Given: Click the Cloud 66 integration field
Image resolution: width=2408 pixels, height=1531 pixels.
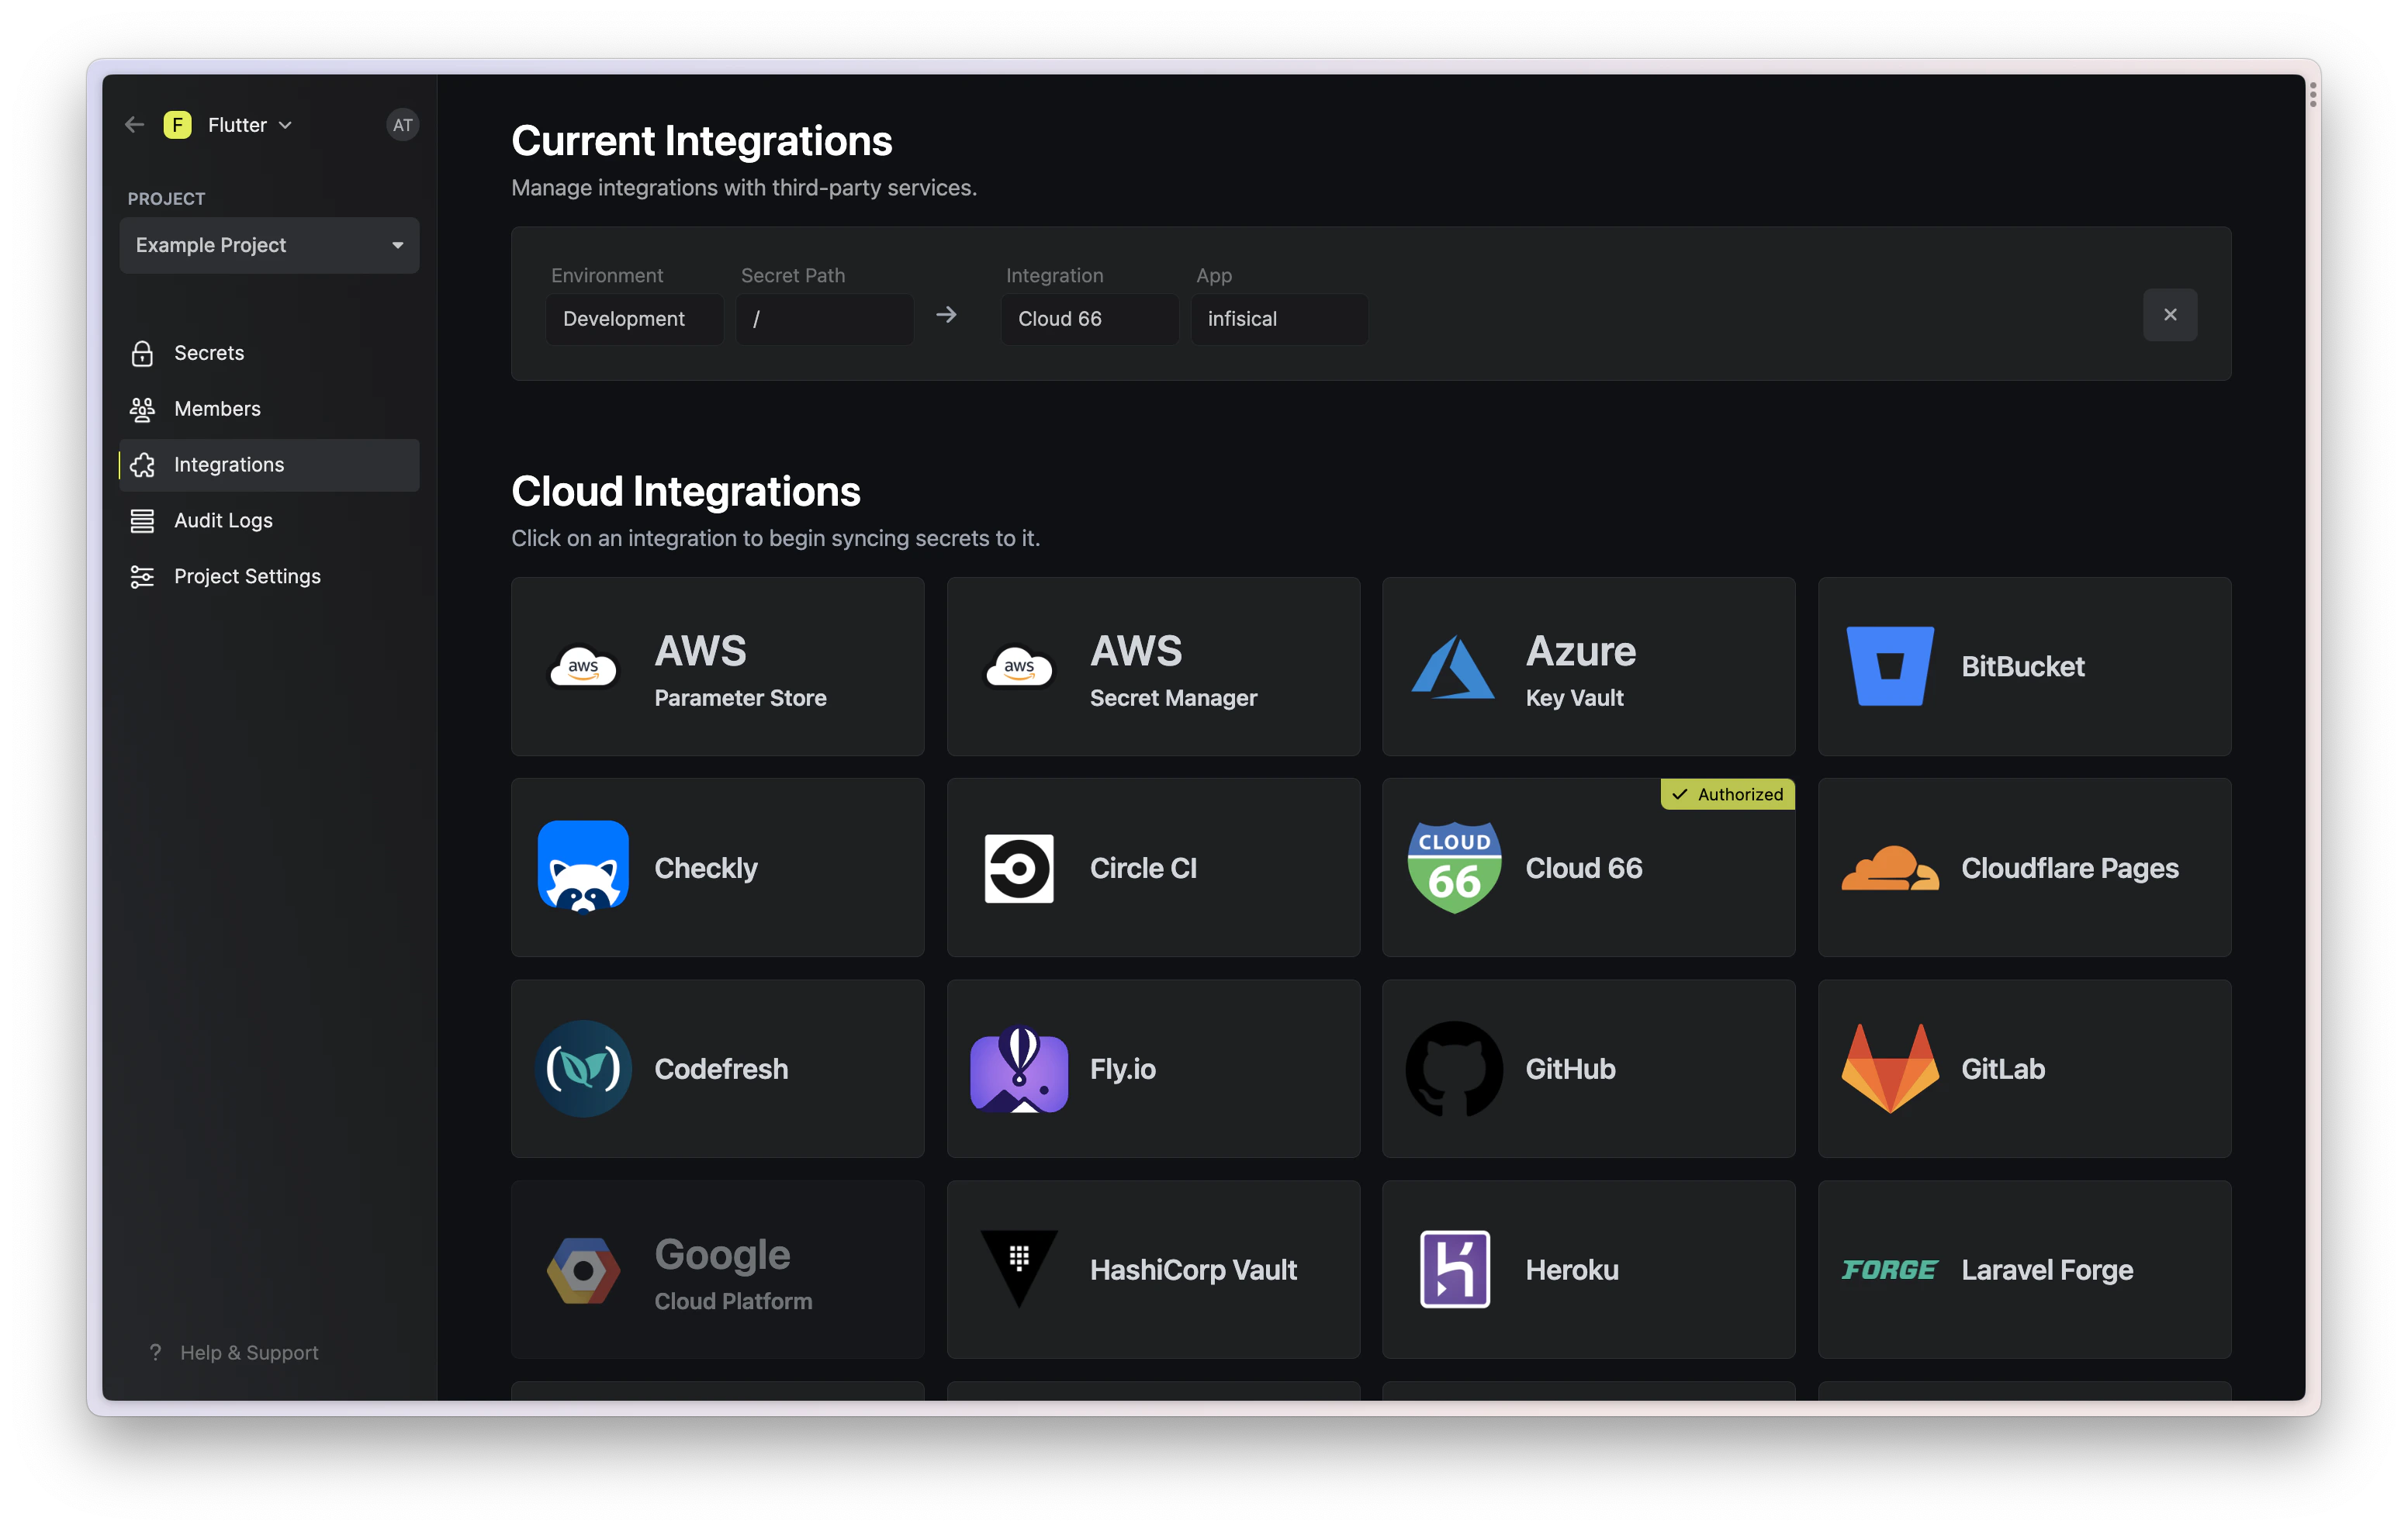Looking at the screenshot, I should [1090, 319].
